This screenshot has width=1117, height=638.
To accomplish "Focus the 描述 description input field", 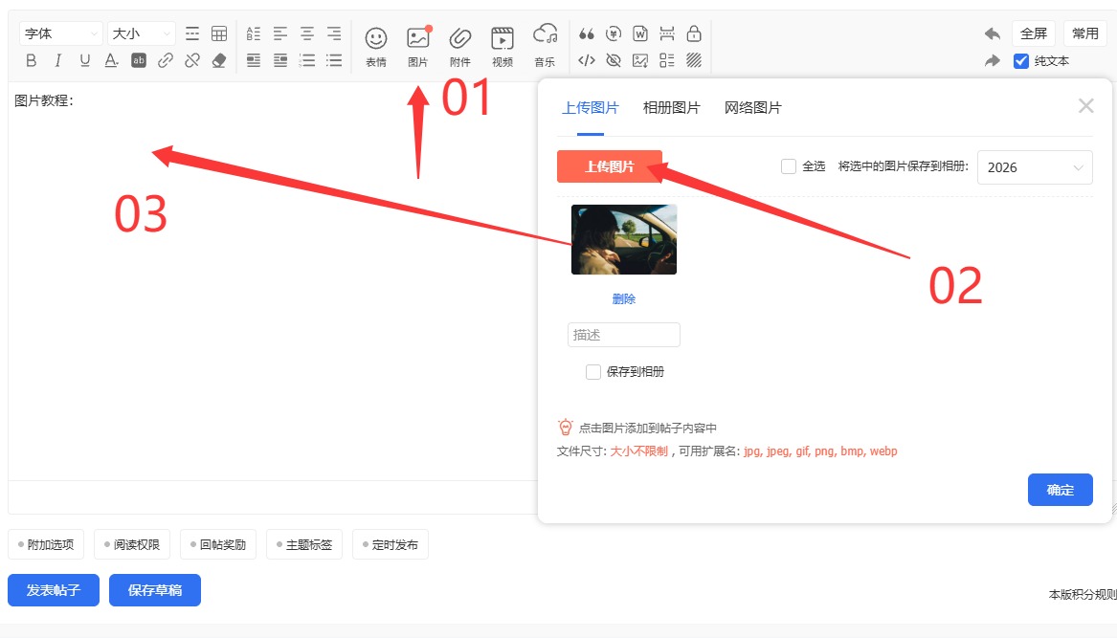I will click(624, 335).
